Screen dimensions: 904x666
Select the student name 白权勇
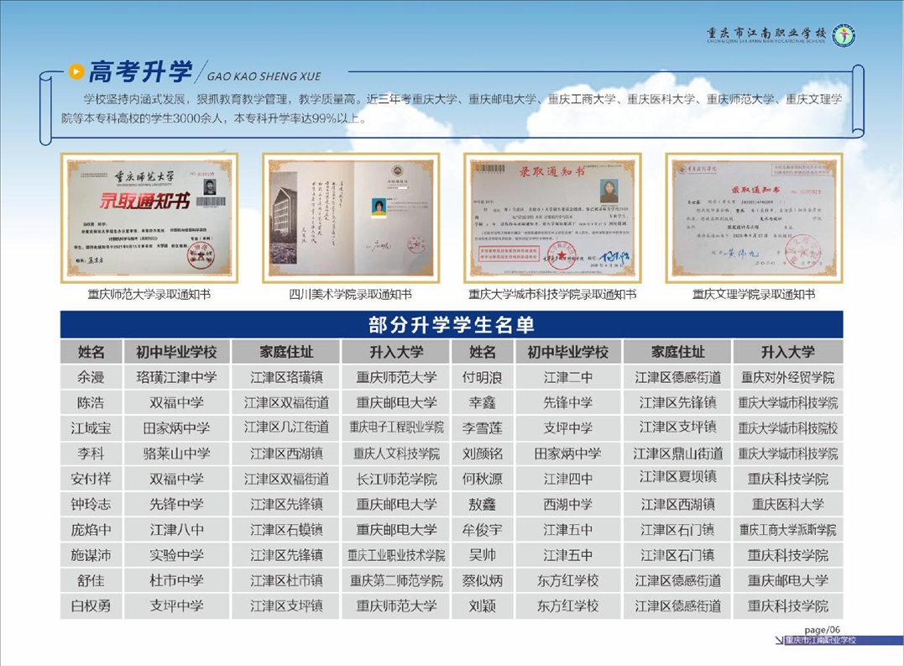point(91,606)
